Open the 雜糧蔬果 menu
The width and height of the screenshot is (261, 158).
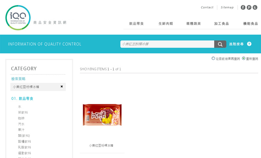(x=193, y=24)
